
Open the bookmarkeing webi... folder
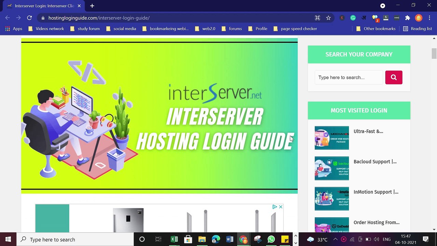pyautogui.click(x=166, y=29)
